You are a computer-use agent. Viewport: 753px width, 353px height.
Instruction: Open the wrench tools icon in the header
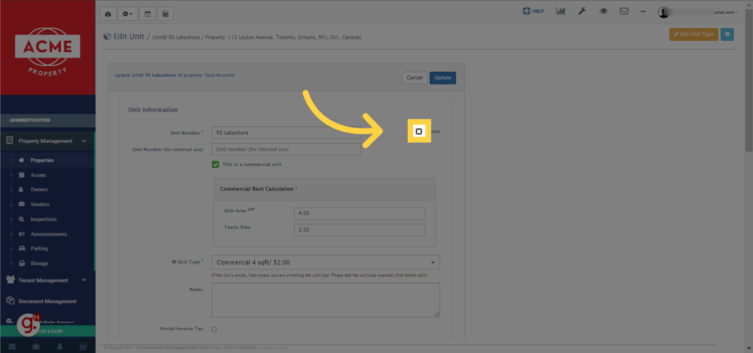pos(582,10)
